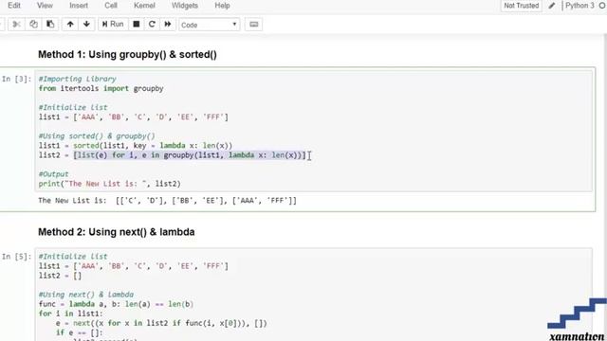Interrupt the kernel with stop icon
This screenshot has width=607, height=341.
137,25
